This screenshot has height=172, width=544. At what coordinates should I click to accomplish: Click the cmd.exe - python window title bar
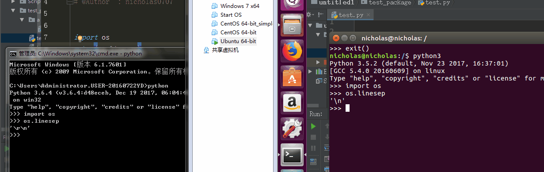tap(97, 54)
